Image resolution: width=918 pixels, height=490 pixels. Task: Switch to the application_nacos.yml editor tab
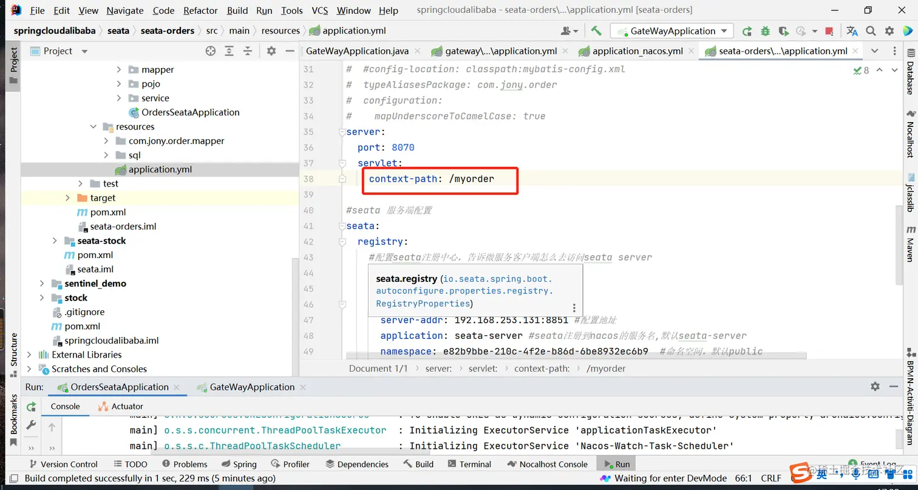point(637,51)
